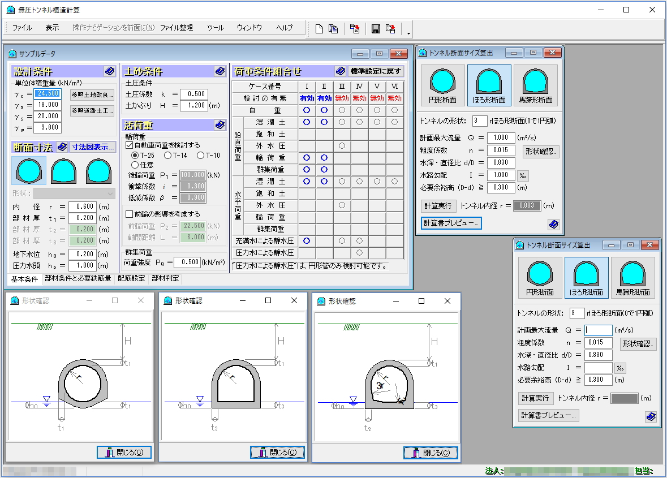This screenshot has height=478, width=667.
Task: Open the ファイル整理 menu
Action: pos(177,28)
